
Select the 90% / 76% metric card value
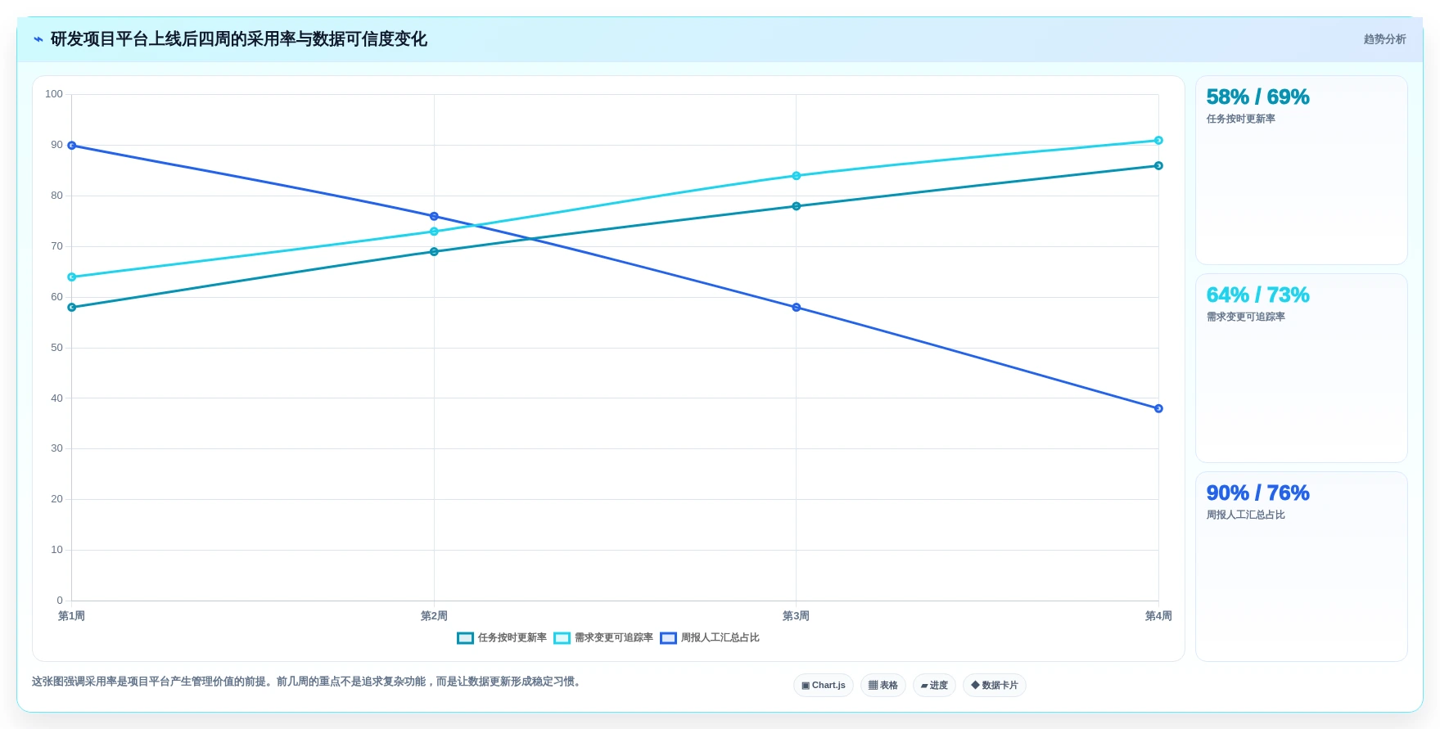1257,493
